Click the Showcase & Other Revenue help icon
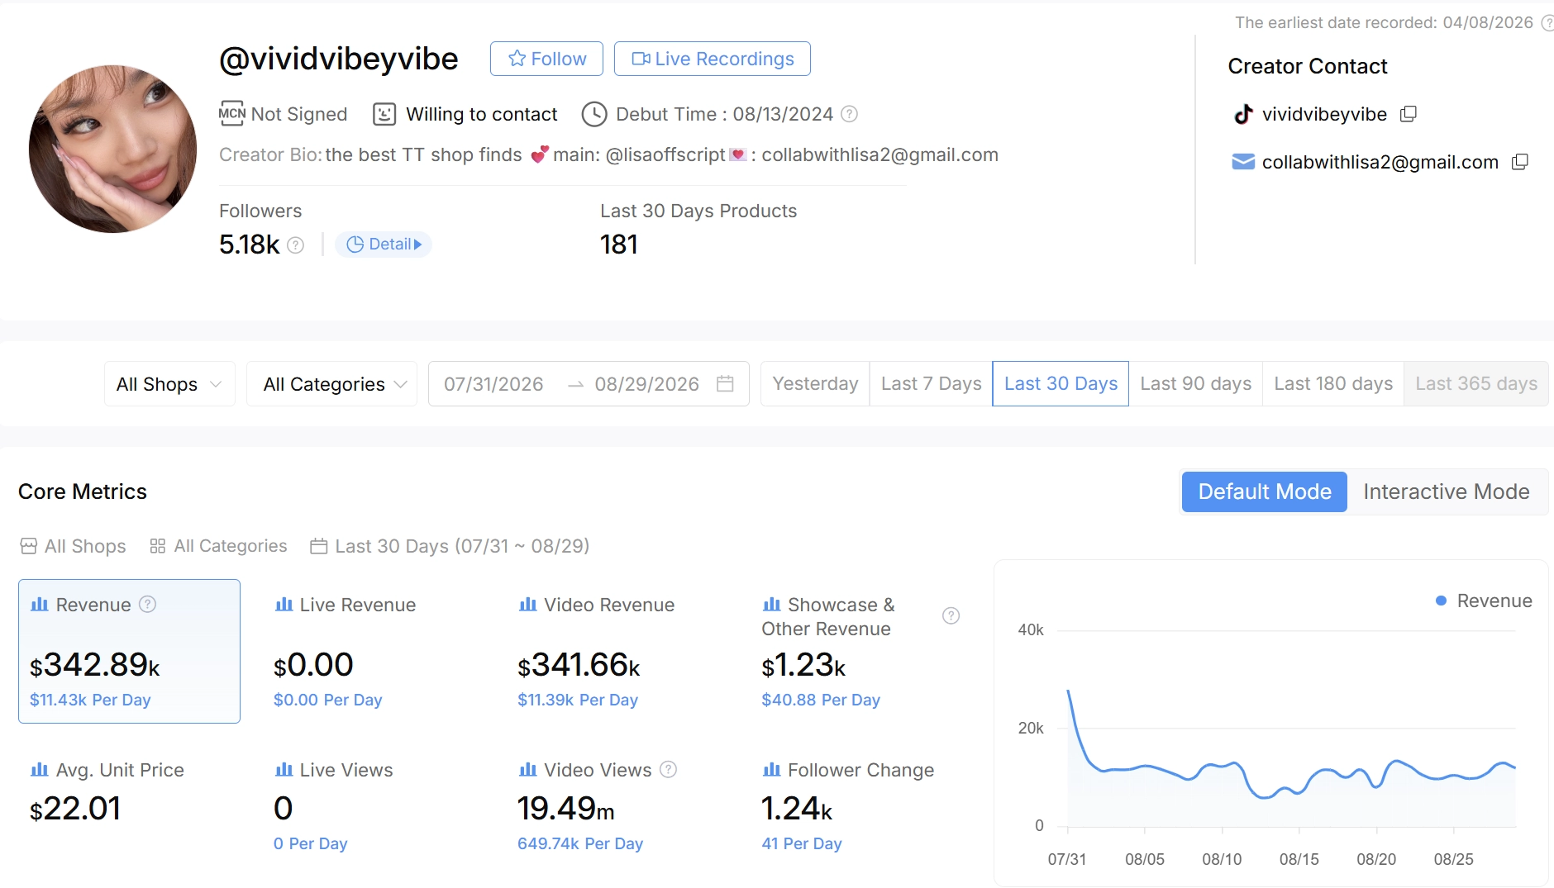This screenshot has height=888, width=1554. pyautogui.click(x=951, y=615)
